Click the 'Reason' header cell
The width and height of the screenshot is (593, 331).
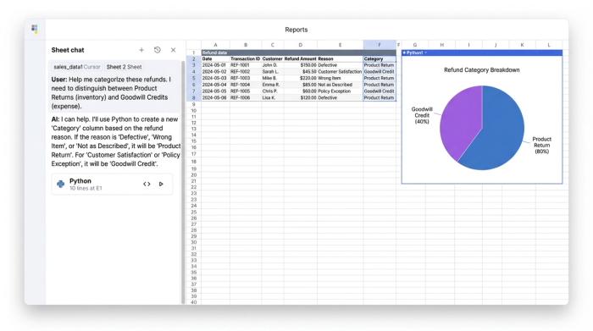(x=340, y=59)
